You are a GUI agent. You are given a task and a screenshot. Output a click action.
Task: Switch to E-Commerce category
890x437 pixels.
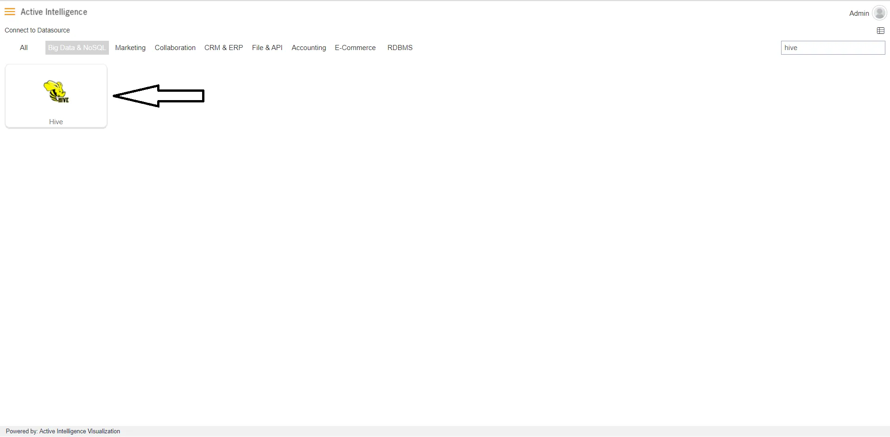(355, 48)
